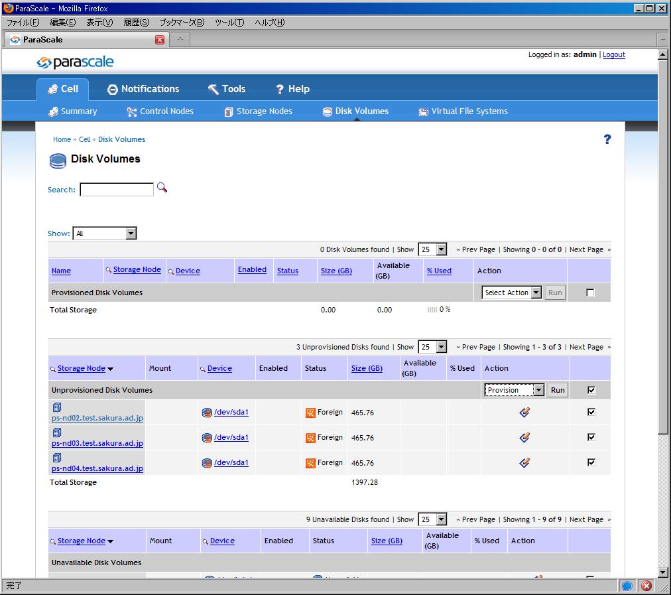Click the Foreign status icon for ps-nd02
Image resolution: width=671 pixels, height=595 pixels.
point(310,413)
